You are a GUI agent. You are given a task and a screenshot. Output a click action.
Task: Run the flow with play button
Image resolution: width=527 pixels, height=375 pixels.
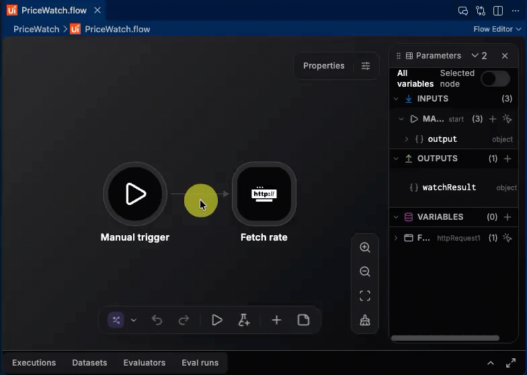tap(216, 320)
